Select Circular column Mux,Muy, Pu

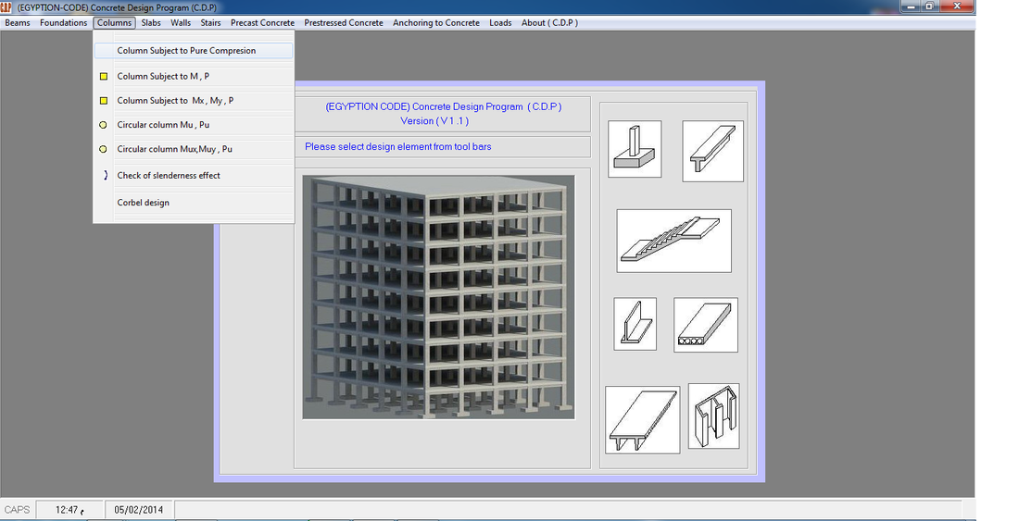pyautogui.click(x=194, y=149)
